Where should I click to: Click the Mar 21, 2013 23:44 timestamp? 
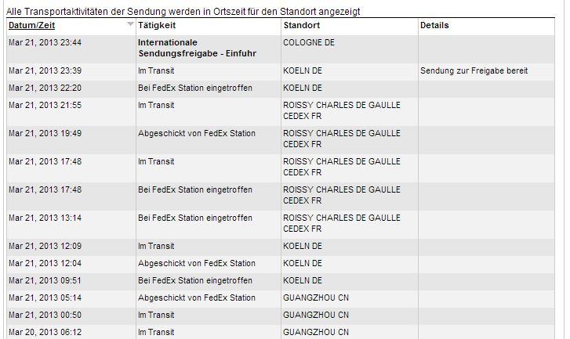tap(45, 42)
